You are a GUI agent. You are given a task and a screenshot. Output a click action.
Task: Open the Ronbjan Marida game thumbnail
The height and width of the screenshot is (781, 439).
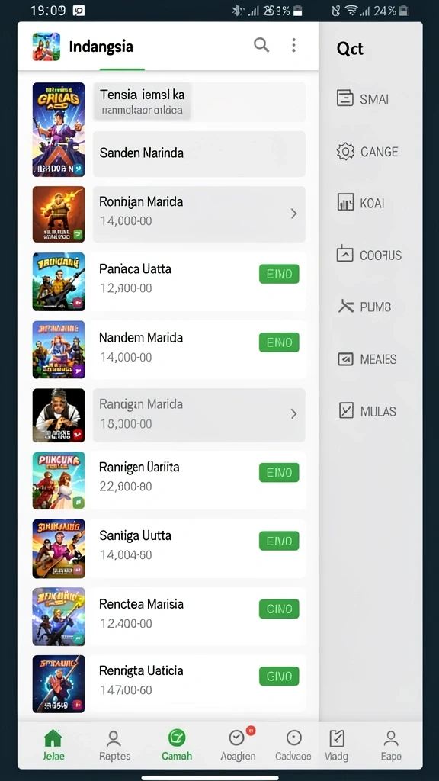tap(59, 214)
